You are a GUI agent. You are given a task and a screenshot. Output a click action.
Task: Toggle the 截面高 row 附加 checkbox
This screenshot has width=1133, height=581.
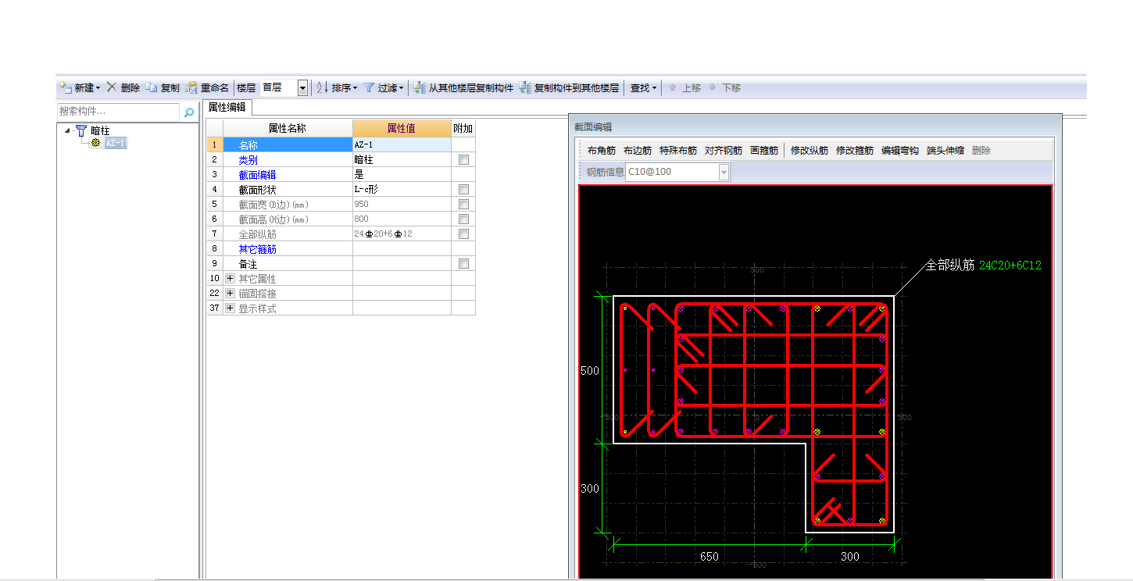(463, 219)
